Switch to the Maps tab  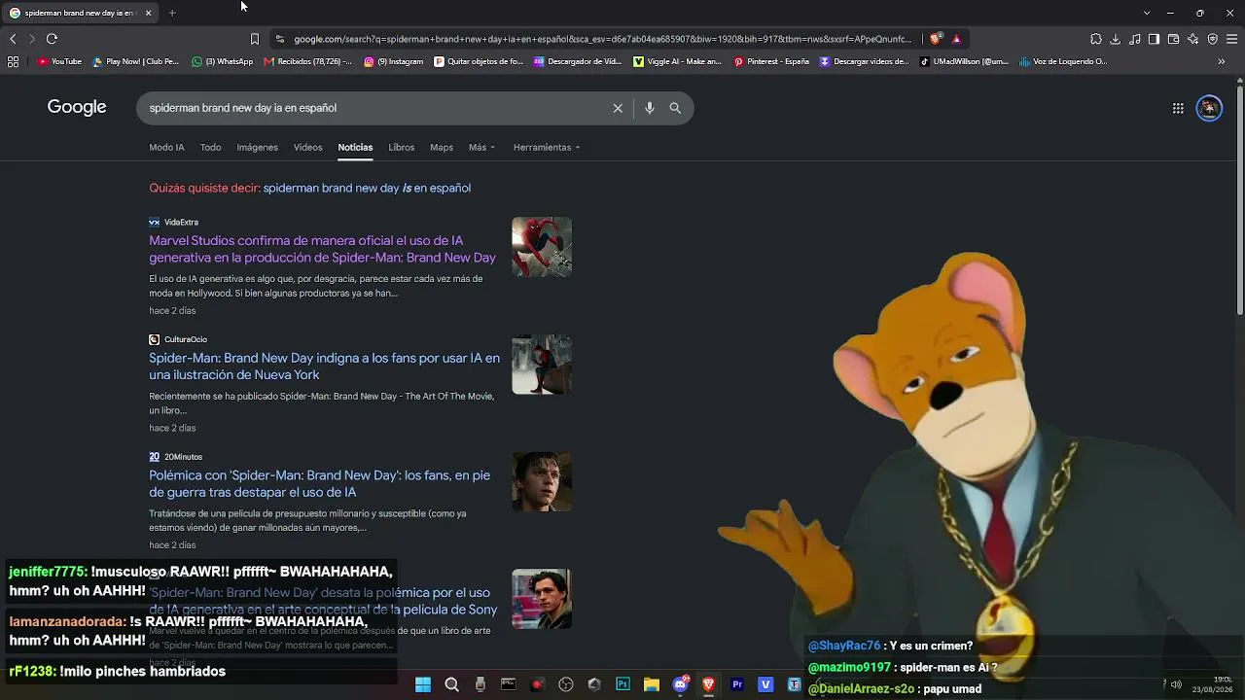(x=442, y=148)
